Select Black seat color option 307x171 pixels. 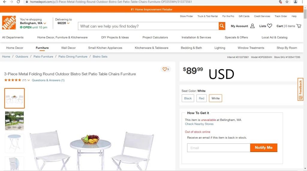pyautogui.click(x=188, y=98)
